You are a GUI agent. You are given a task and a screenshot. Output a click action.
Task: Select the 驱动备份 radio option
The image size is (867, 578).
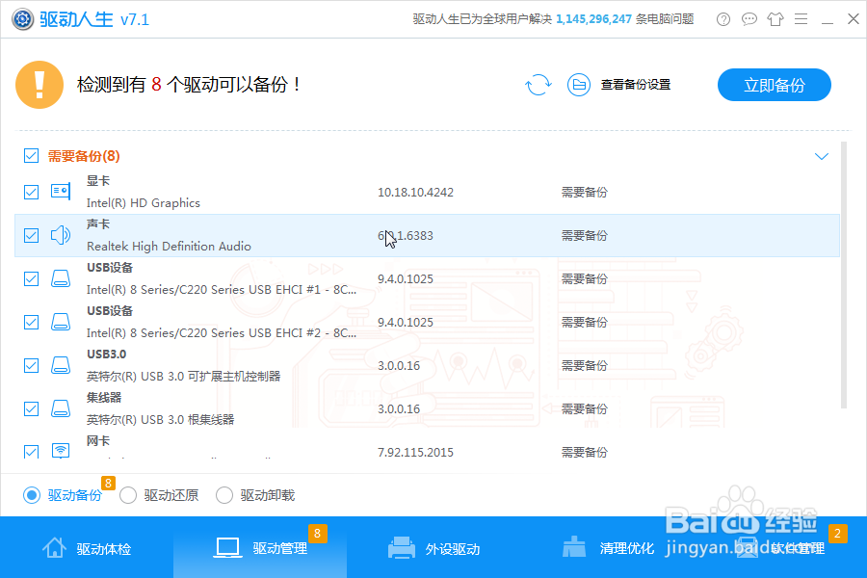[x=32, y=495]
